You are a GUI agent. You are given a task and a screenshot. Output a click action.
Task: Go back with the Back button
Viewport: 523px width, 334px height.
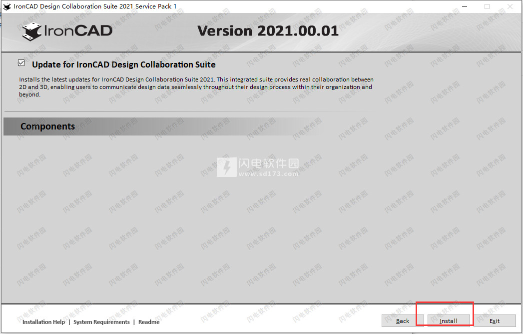(x=402, y=320)
